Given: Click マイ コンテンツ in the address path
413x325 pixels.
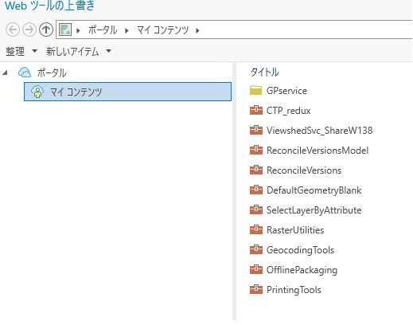Looking at the screenshot, I should coord(162,30).
